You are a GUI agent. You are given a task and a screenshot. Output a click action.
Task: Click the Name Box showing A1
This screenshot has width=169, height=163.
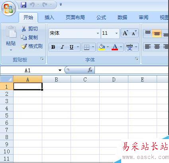point(29,70)
